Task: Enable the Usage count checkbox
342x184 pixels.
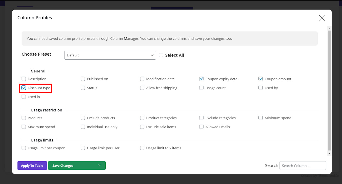Action: tap(201, 88)
